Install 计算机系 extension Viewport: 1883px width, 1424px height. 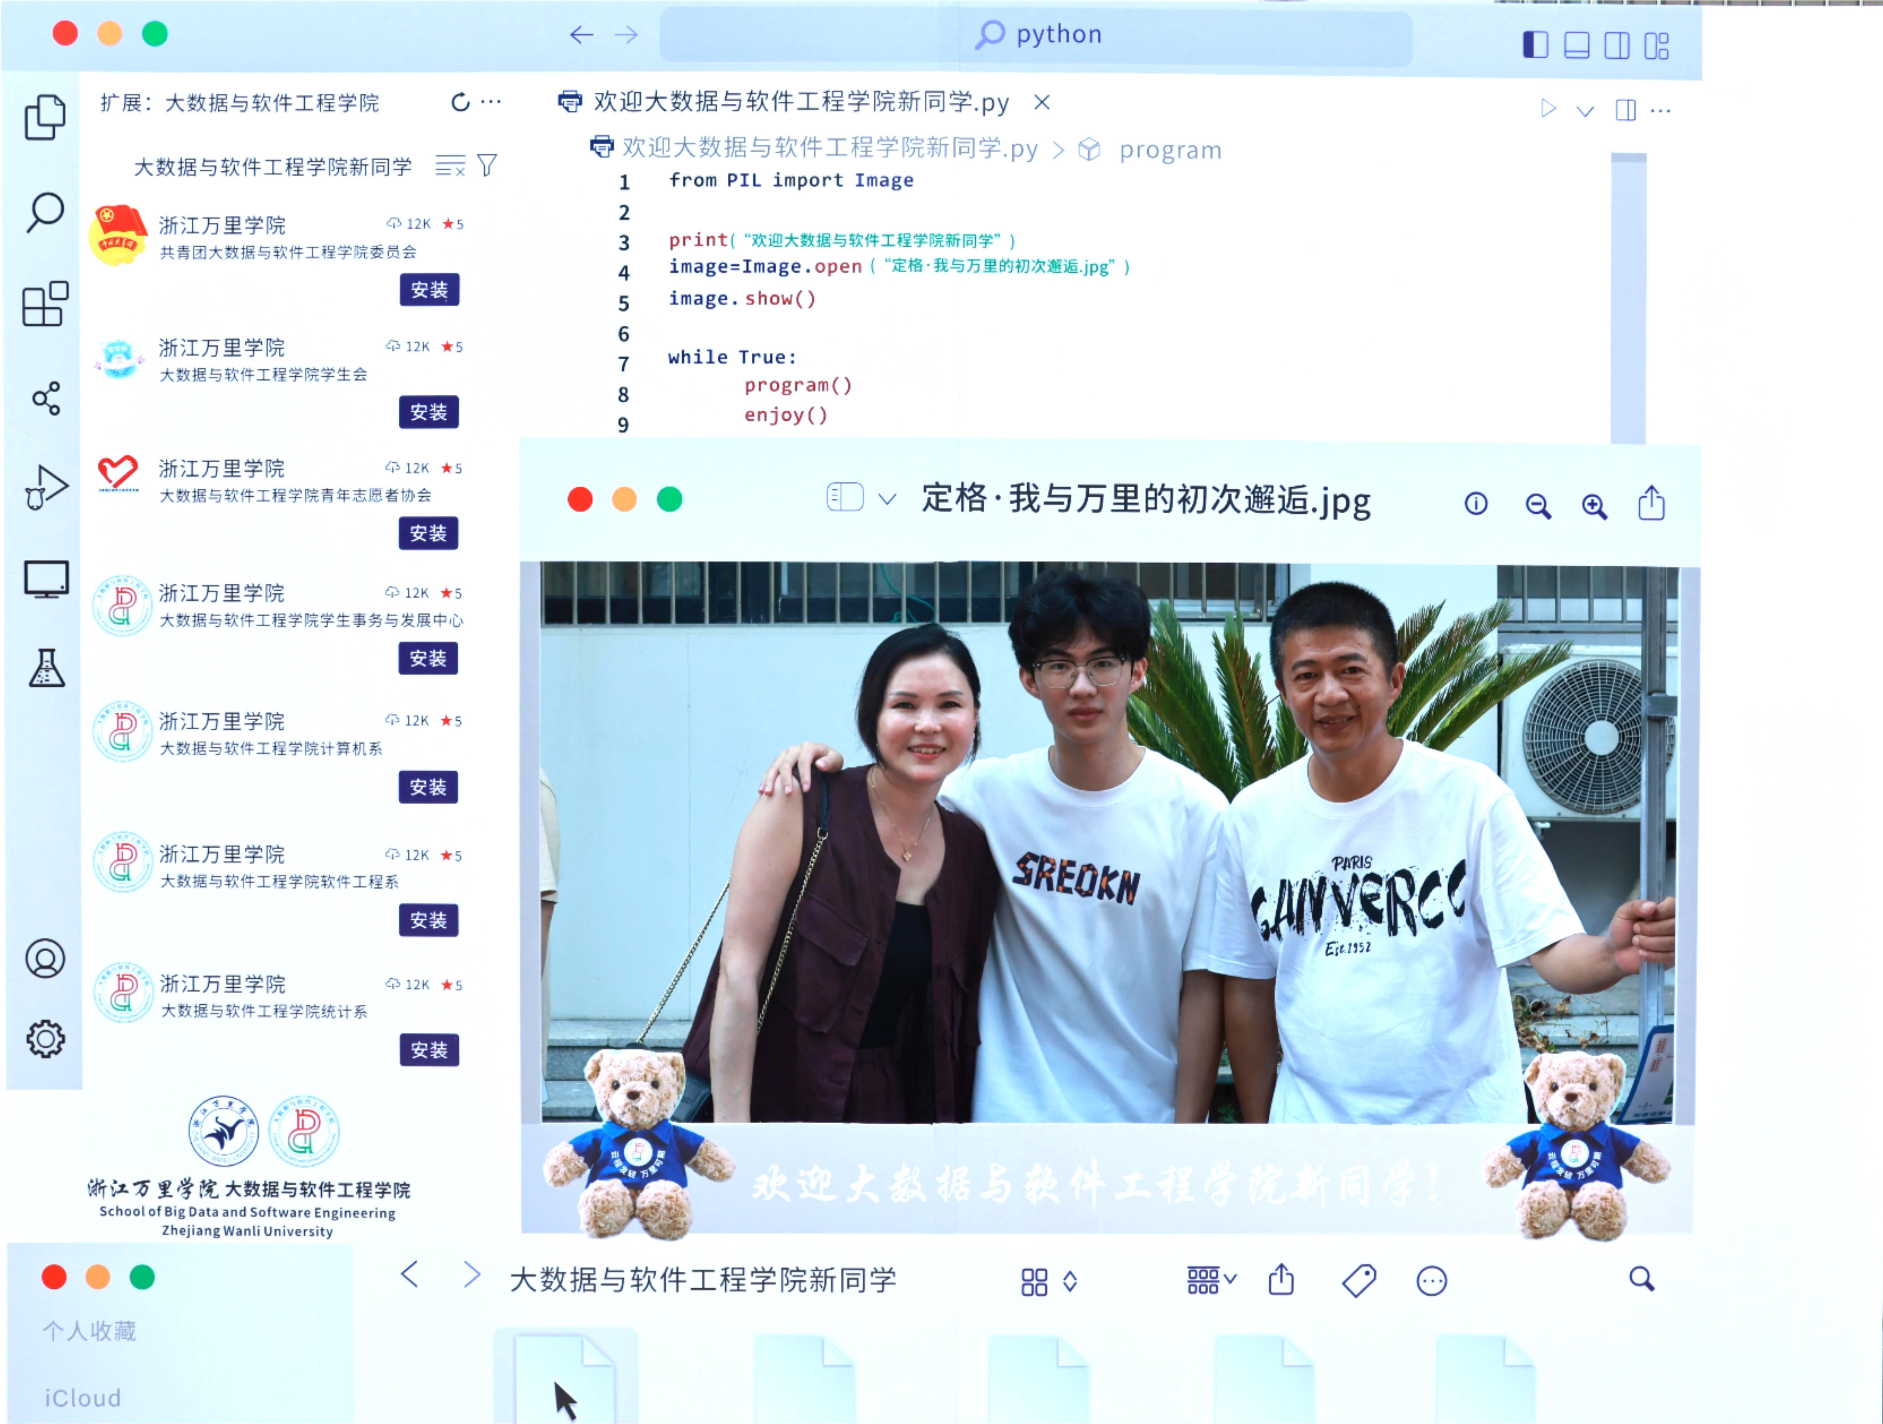tap(428, 787)
